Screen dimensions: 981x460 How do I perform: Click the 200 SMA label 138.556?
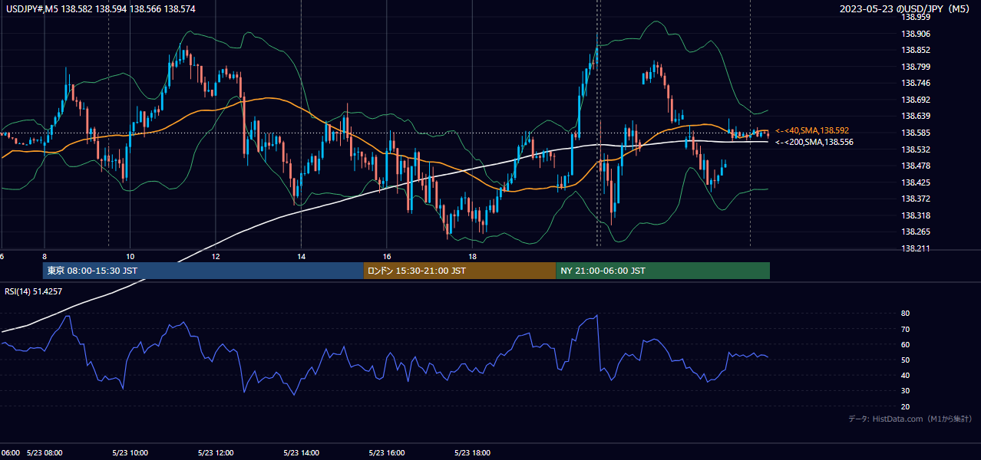pos(814,142)
